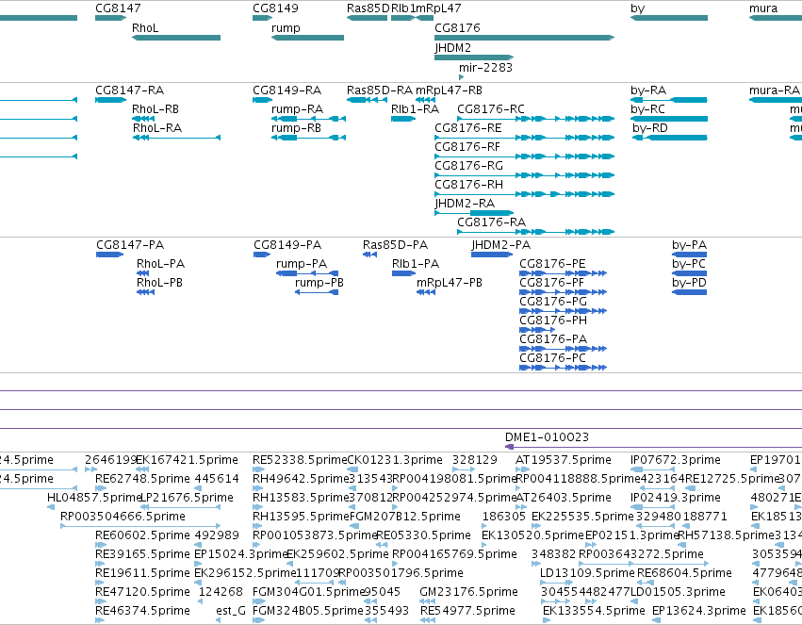Select transcript CG8176-RA
802x625 pixels.
click(x=535, y=232)
